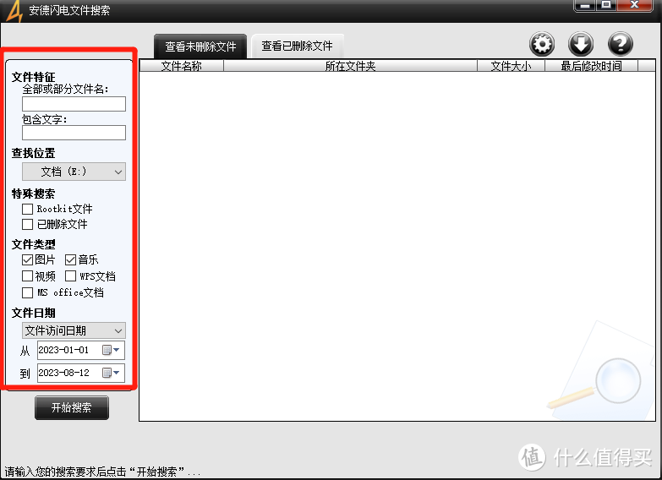Check the 视频 file type
Image resolution: width=662 pixels, height=480 pixels.
coord(27,276)
